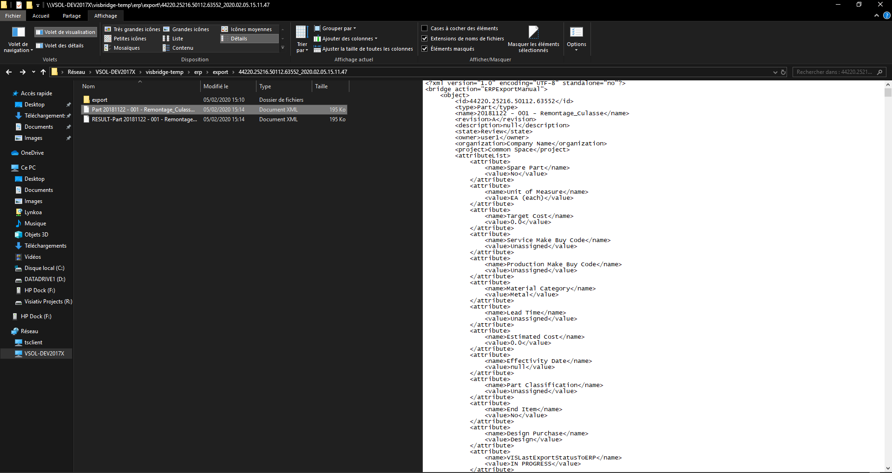Click the Options icon in ribbon
The image size is (892, 473).
tap(576, 32)
